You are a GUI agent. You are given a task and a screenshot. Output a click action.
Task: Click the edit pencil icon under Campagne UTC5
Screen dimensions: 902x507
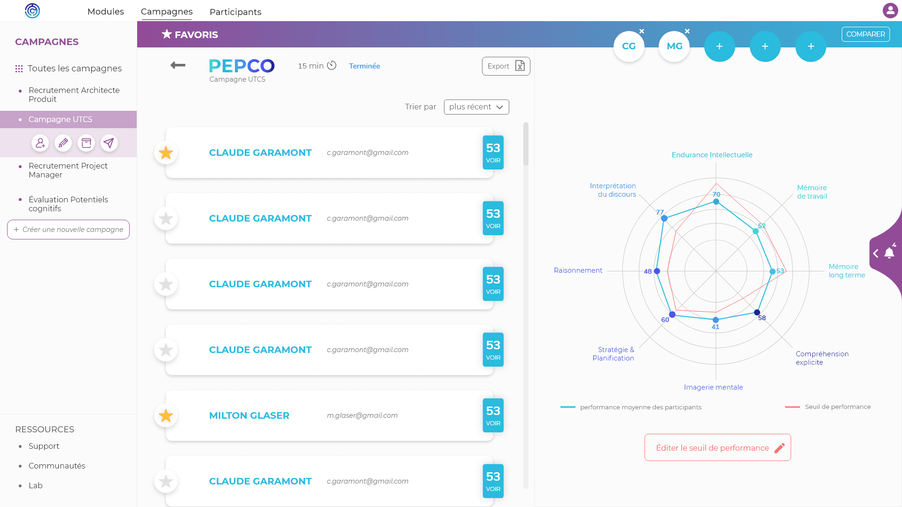click(63, 143)
